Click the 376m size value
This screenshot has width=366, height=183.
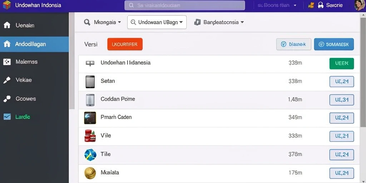pyautogui.click(x=295, y=154)
